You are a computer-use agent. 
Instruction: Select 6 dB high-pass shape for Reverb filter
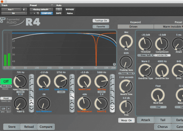click(112, 84)
